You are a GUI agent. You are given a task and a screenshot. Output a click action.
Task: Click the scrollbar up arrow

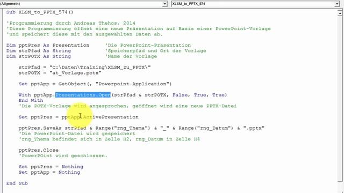point(340,13)
